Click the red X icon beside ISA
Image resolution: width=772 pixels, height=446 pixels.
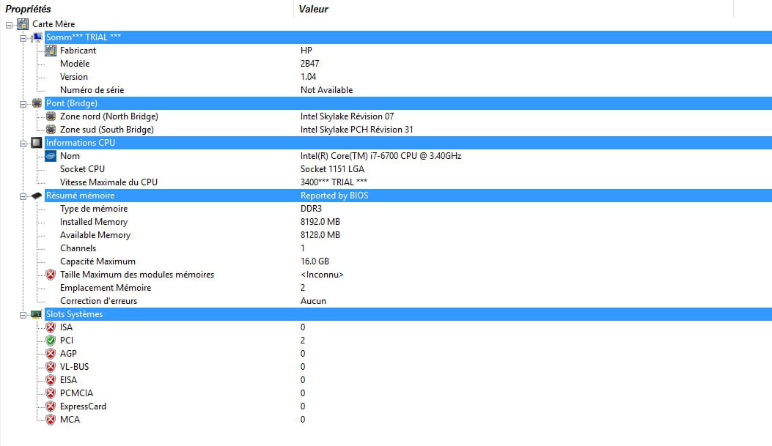[50, 327]
